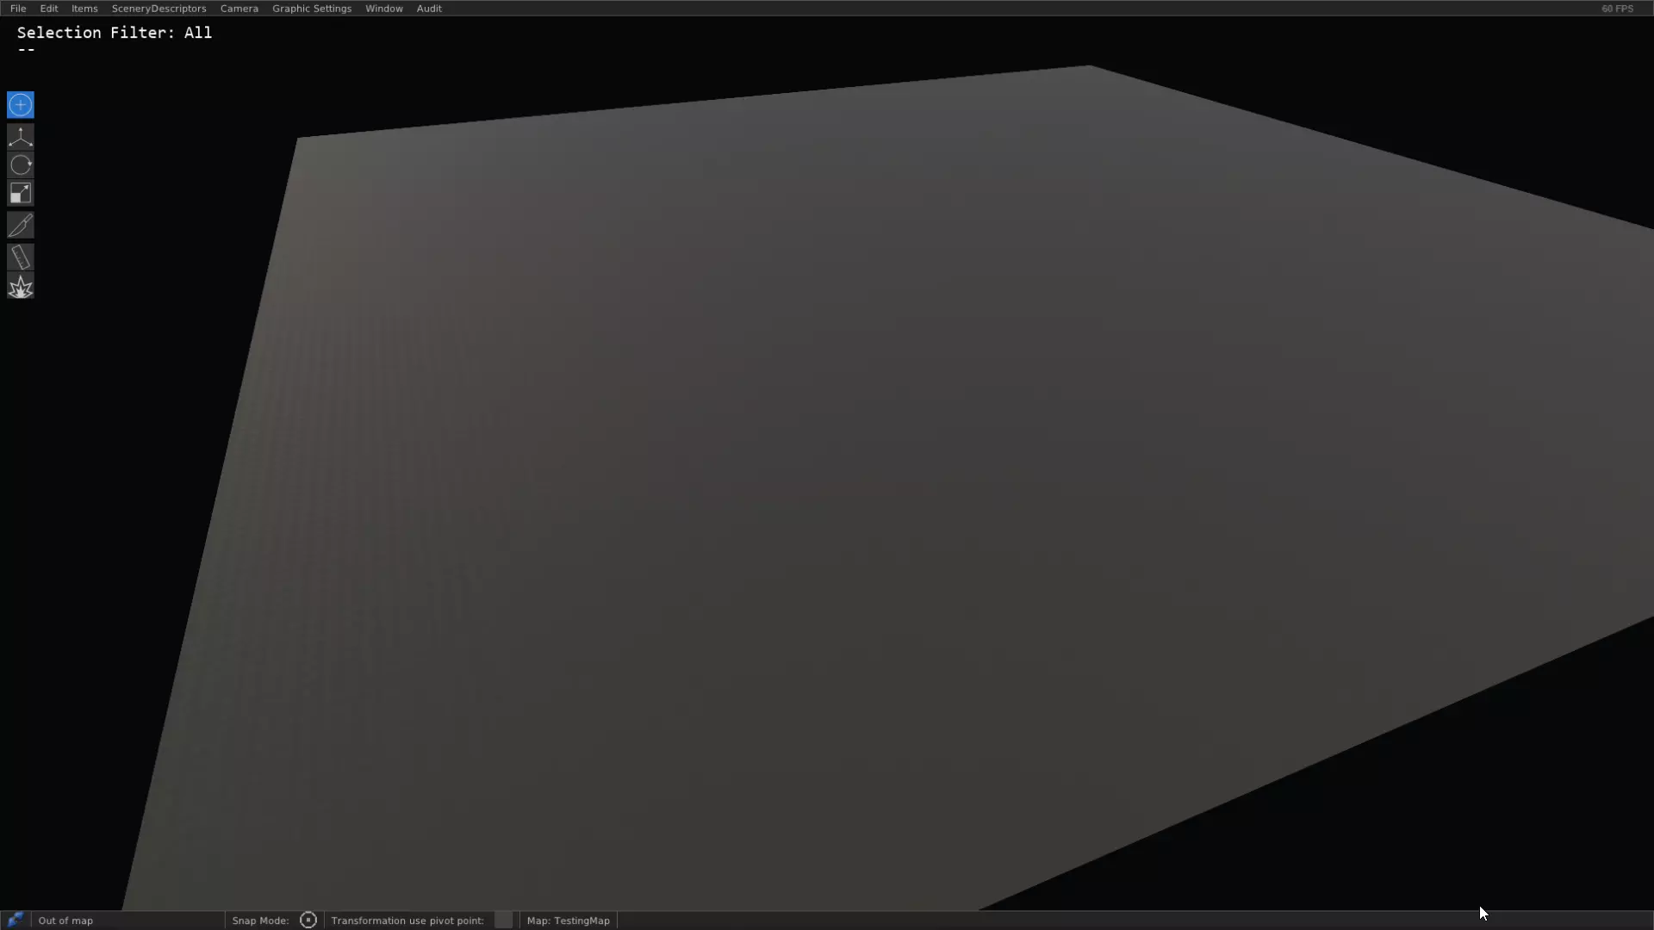Click the Out of map status field
This screenshot has width=1654, height=930.
pyautogui.click(x=65, y=921)
